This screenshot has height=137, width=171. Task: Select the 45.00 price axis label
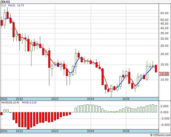(164, 24)
